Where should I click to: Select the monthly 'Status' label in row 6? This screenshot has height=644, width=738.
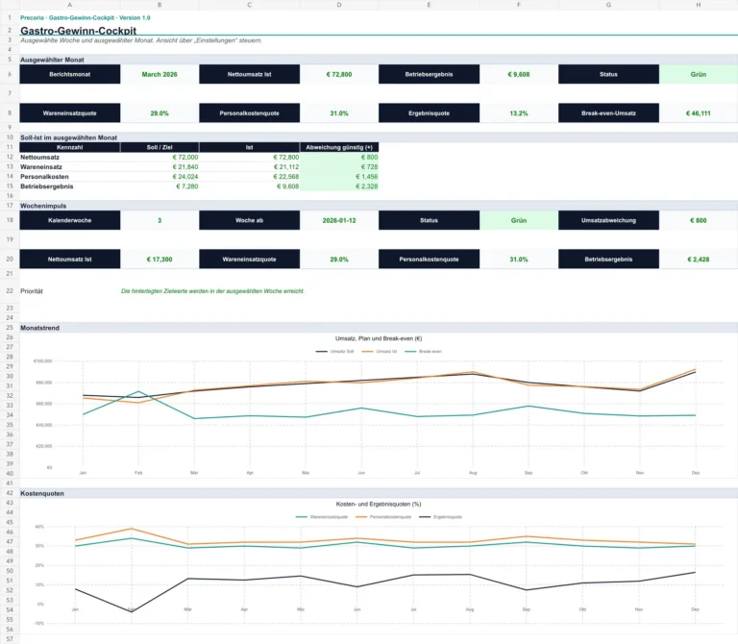(x=608, y=74)
